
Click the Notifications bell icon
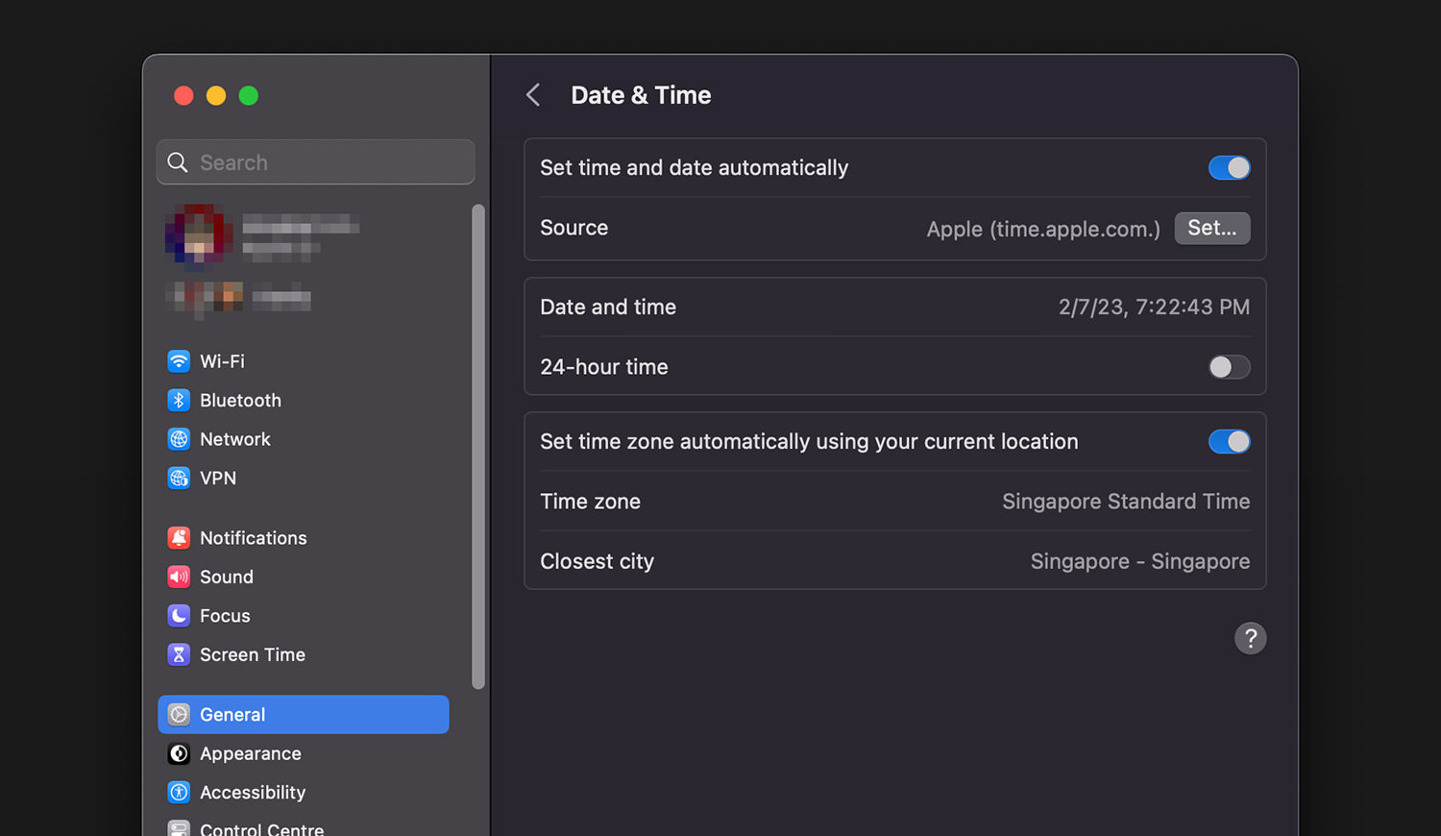(x=179, y=538)
